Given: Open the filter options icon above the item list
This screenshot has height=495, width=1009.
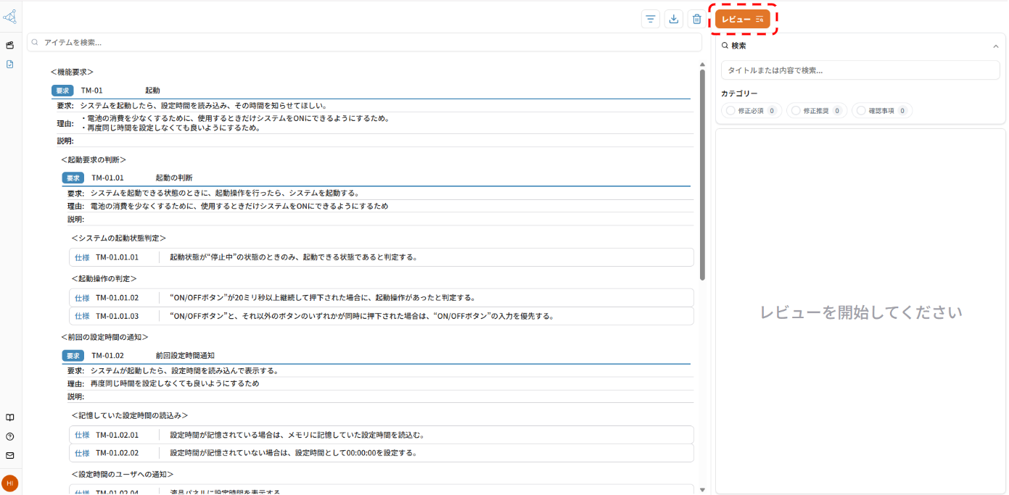Looking at the screenshot, I should tap(650, 19).
